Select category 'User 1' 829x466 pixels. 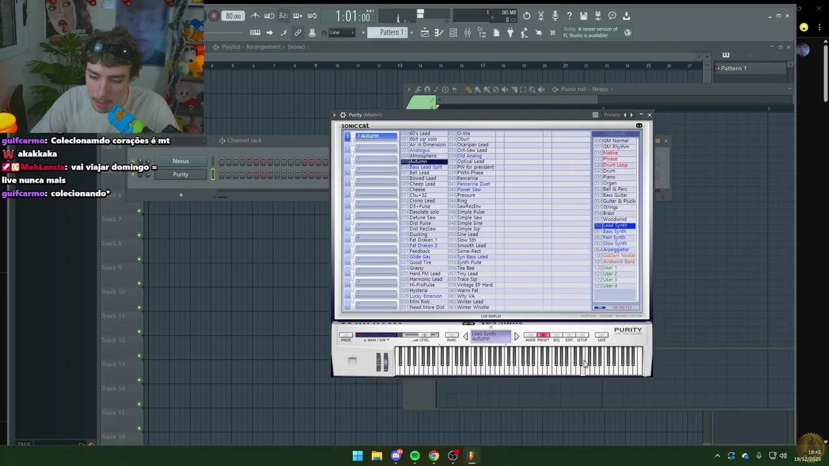610,268
